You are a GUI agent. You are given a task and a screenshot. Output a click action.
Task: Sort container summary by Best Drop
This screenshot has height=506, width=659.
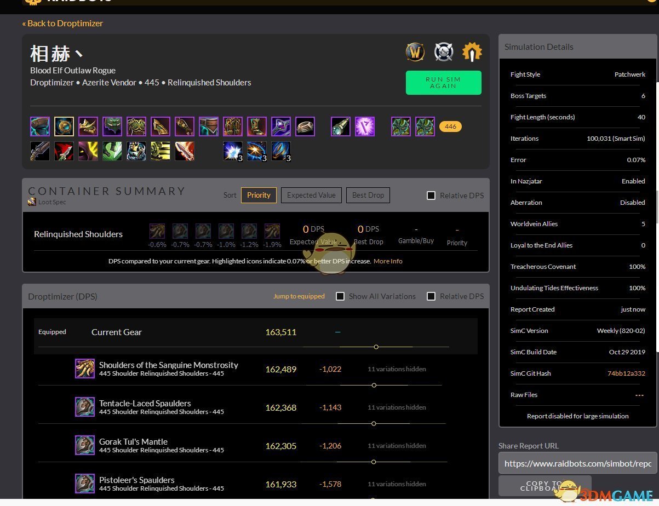368,195
